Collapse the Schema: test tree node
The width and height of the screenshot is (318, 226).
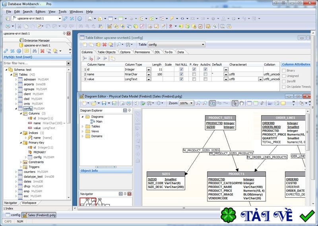6,70
